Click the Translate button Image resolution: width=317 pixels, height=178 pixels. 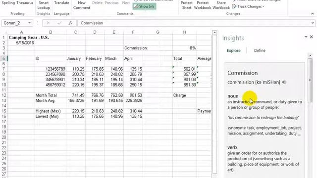(x=61, y=3)
